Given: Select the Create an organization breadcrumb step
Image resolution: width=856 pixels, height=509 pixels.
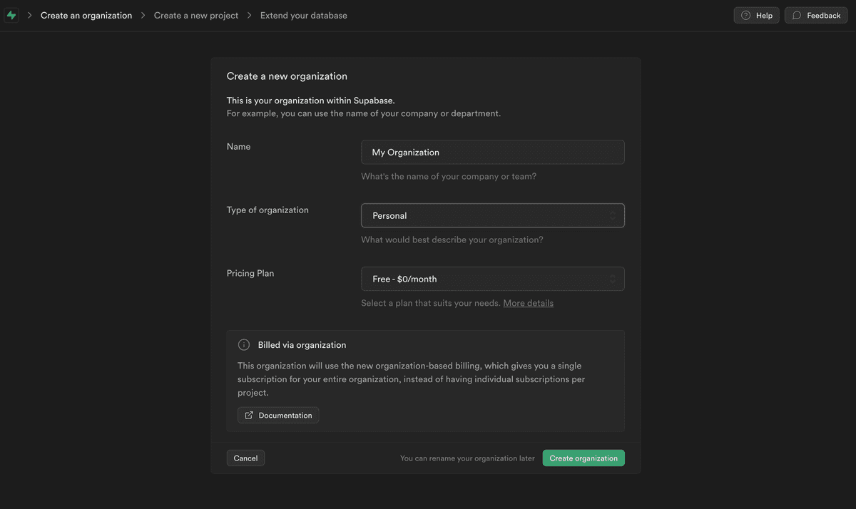Looking at the screenshot, I should tap(86, 14).
